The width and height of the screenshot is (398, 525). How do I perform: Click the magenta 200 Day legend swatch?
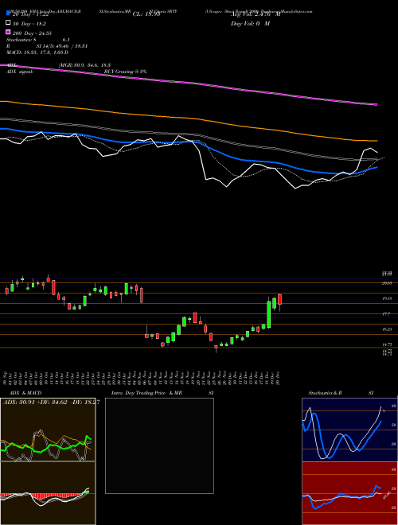point(8,33)
